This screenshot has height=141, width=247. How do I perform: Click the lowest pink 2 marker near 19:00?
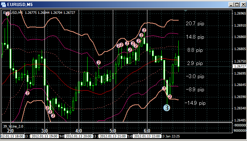click(x=53, y=116)
